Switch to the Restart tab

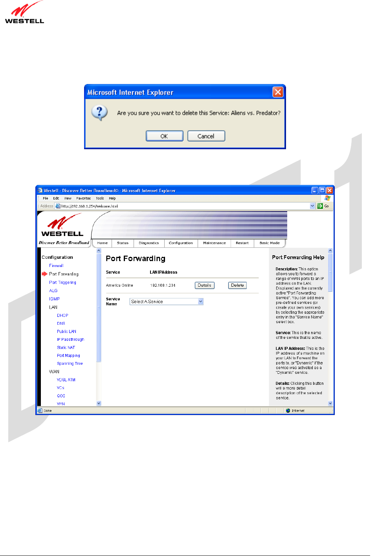point(242,243)
